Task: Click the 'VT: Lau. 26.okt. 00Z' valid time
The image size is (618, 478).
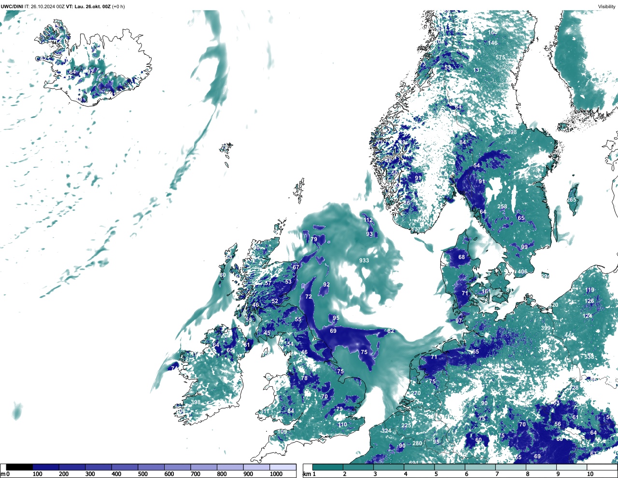Action: click(88, 6)
